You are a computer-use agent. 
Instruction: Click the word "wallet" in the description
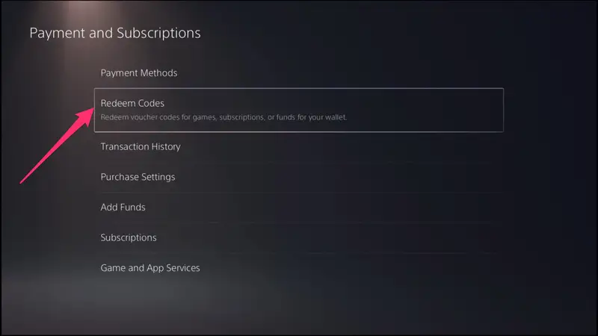click(x=336, y=117)
